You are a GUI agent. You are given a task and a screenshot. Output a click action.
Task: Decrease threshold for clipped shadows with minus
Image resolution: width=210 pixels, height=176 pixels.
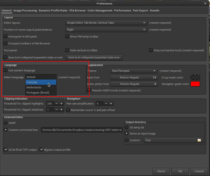[56, 110]
